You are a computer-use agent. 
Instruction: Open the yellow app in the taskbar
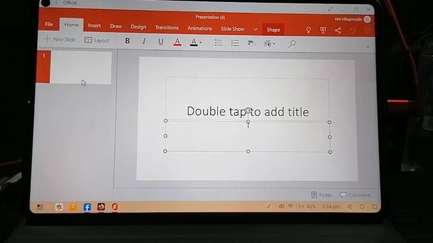[73, 207]
